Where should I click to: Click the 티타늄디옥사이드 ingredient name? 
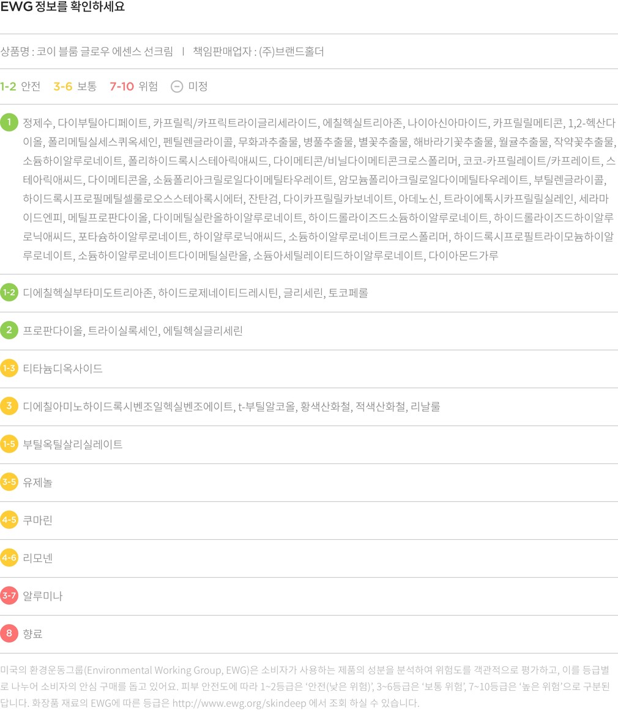click(x=62, y=369)
